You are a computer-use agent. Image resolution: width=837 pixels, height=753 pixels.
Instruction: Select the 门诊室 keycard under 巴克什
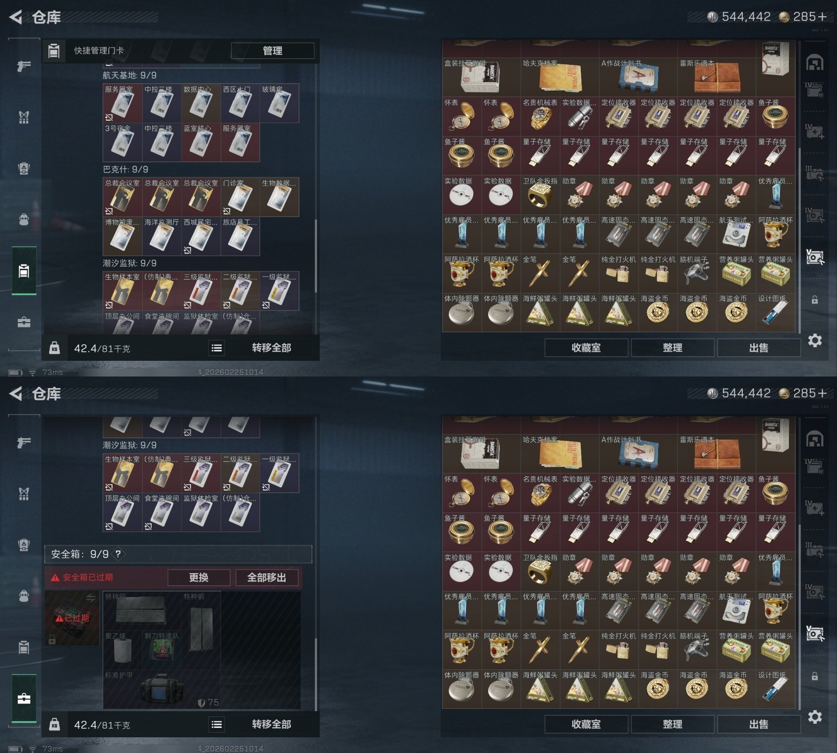coord(240,197)
